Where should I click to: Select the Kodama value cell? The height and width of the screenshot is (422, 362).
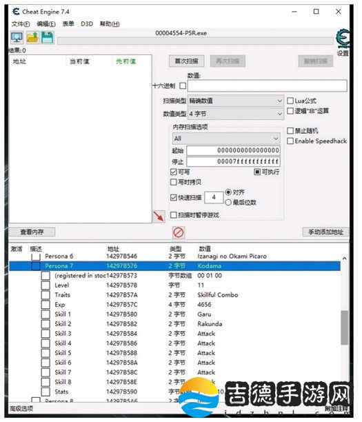click(209, 266)
